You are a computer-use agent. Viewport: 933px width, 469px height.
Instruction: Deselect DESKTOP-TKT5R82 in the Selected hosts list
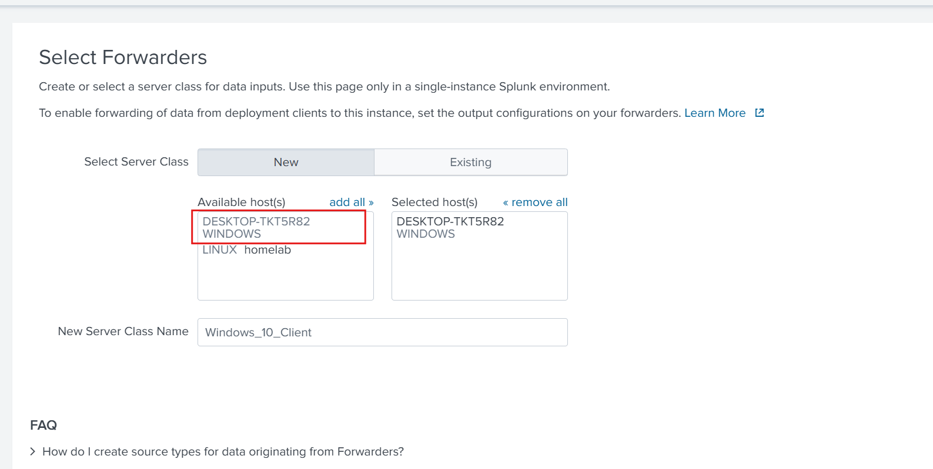point(450,227)
